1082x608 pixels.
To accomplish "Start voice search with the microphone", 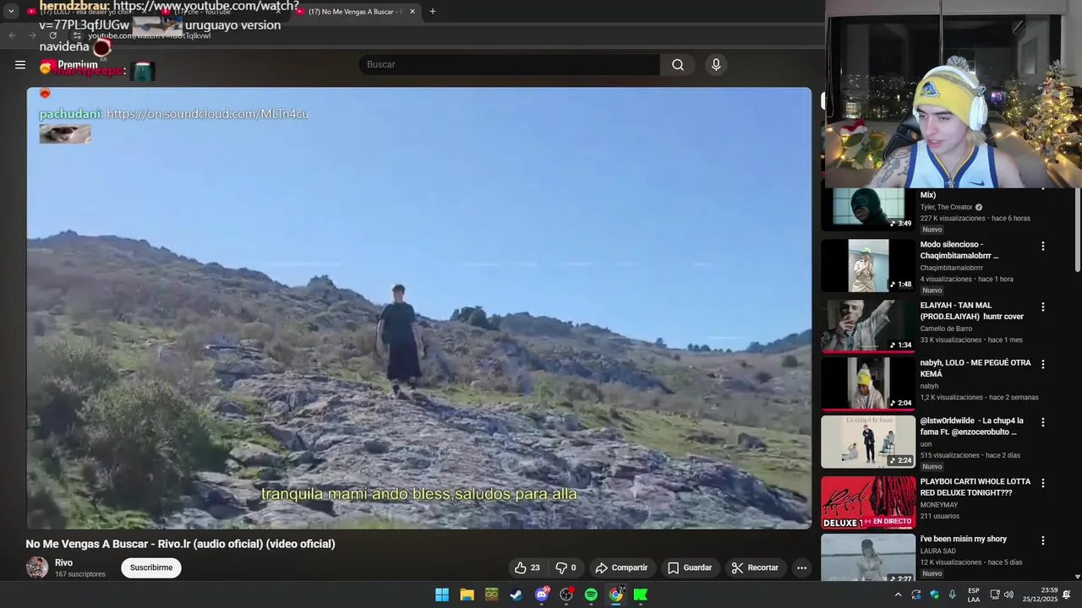I will pyautogui.click(x=716, y=65).
